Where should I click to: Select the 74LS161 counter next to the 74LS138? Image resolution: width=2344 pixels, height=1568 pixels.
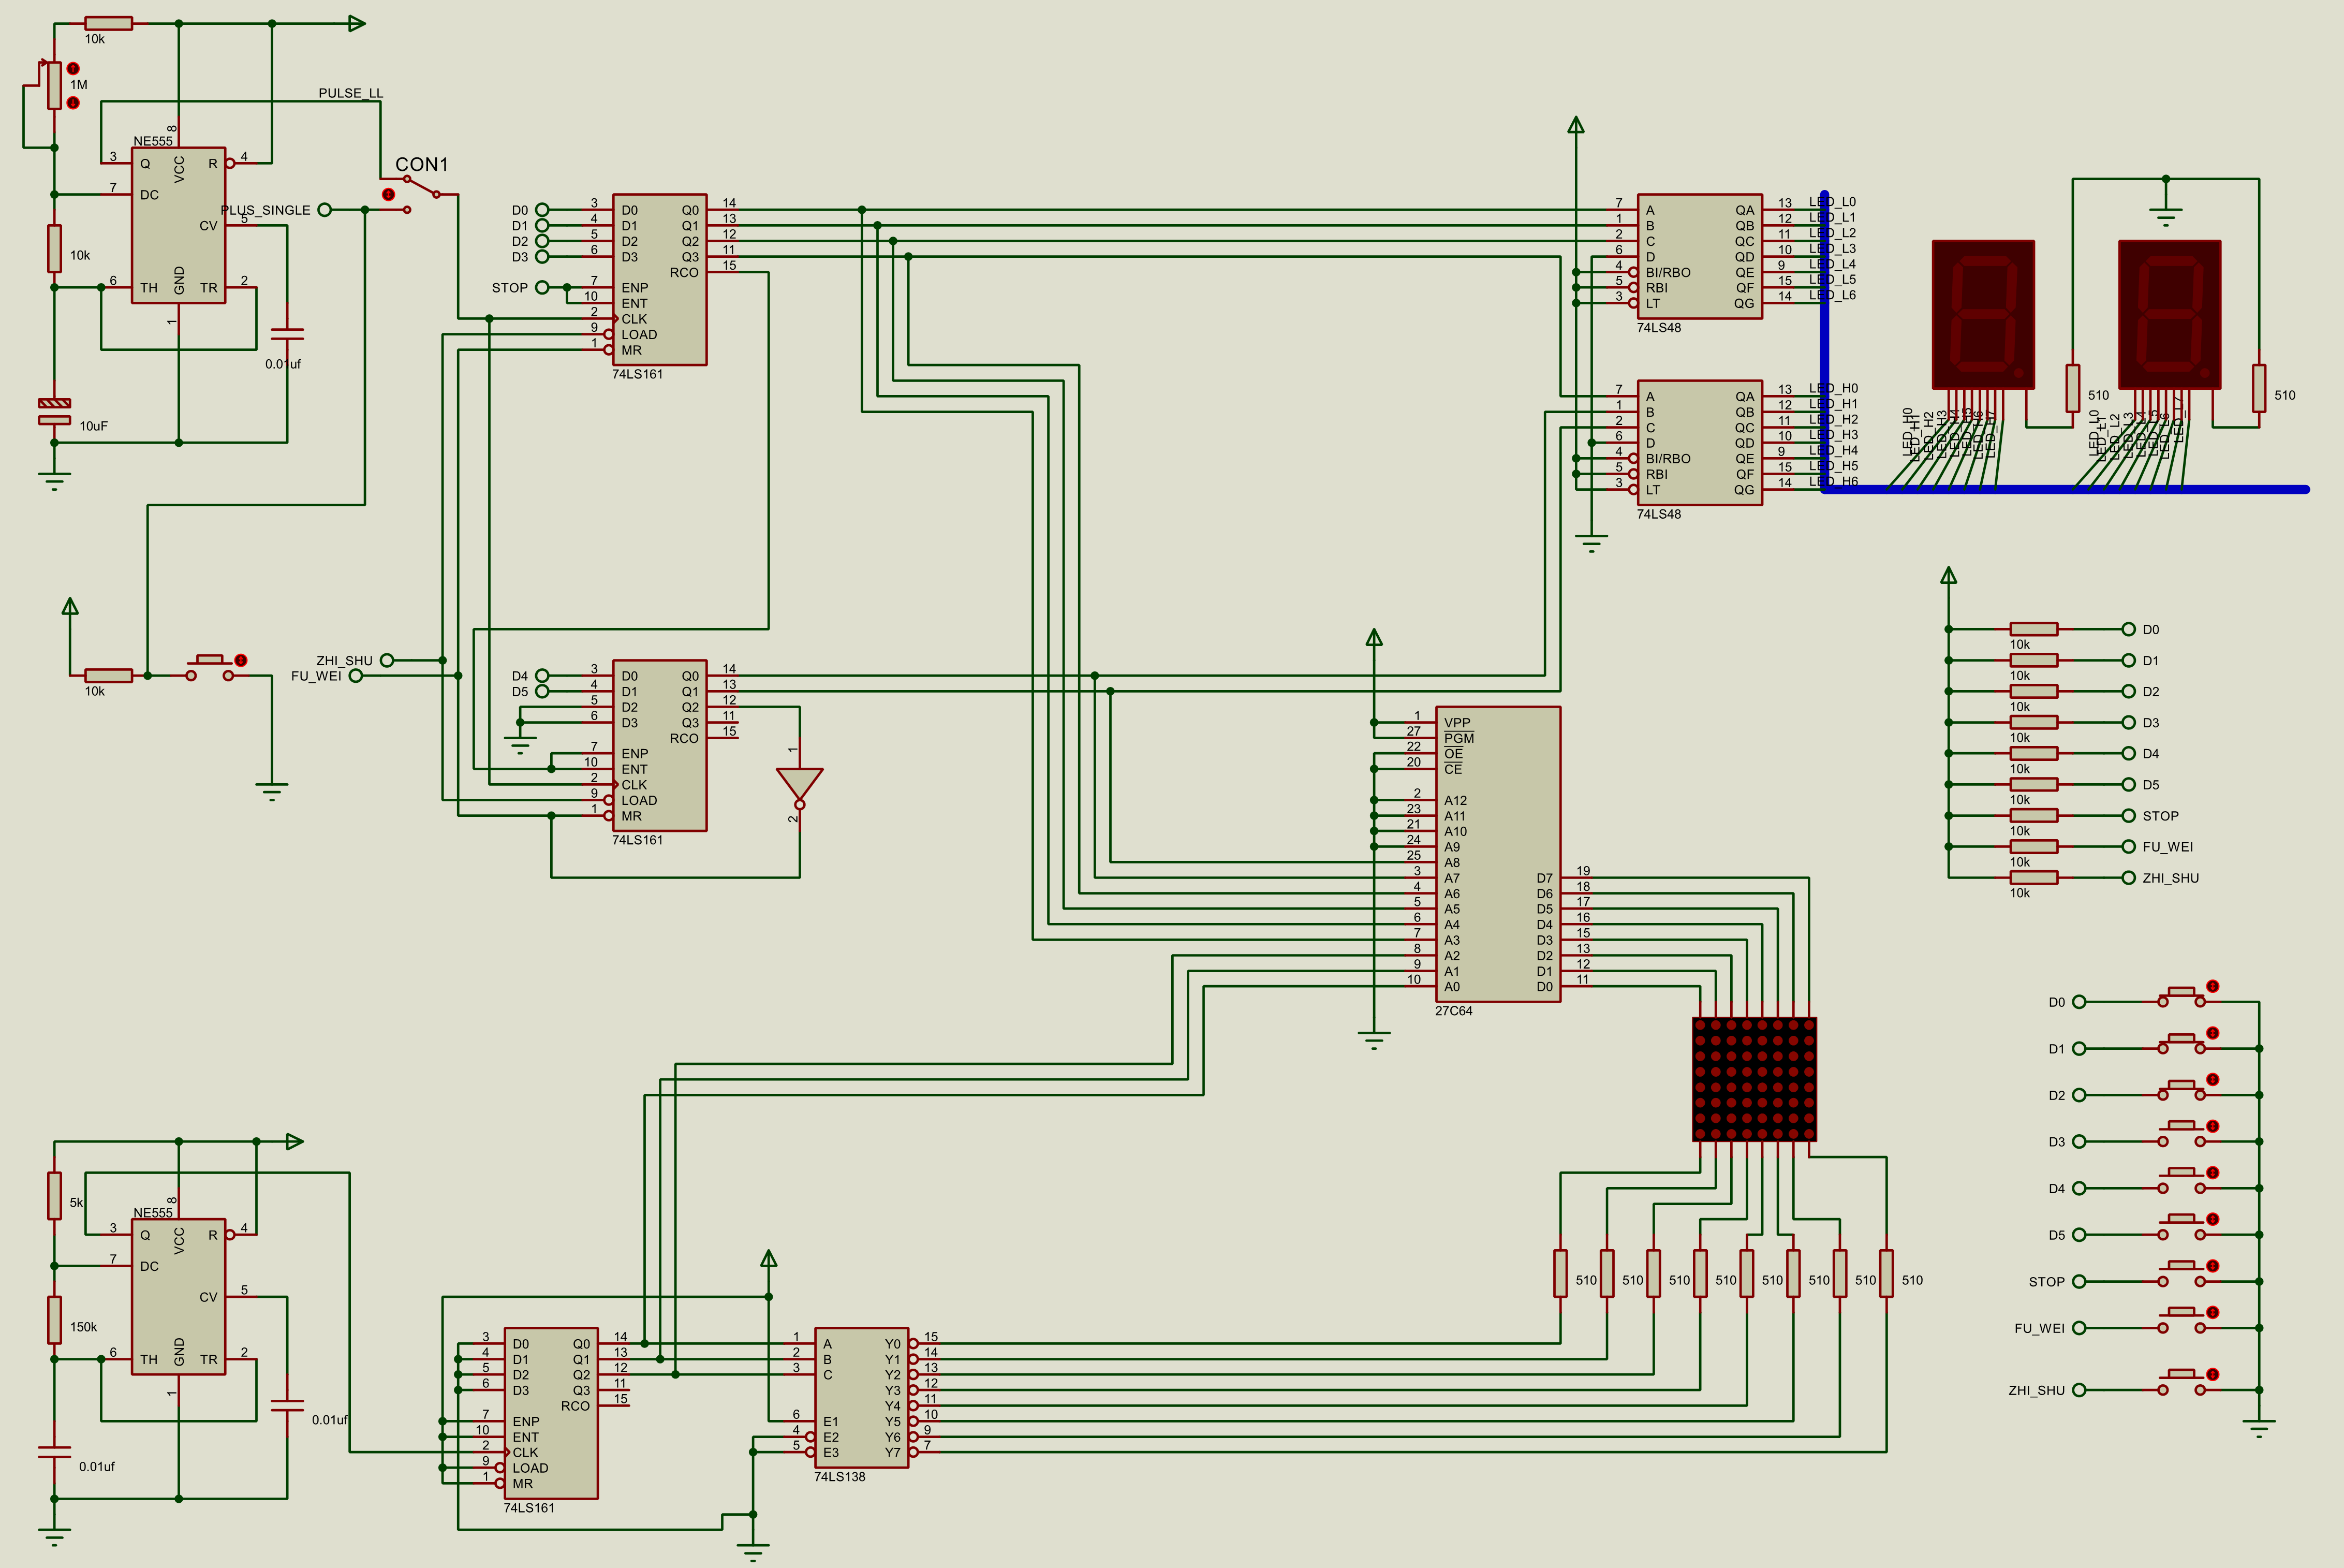551,1413
